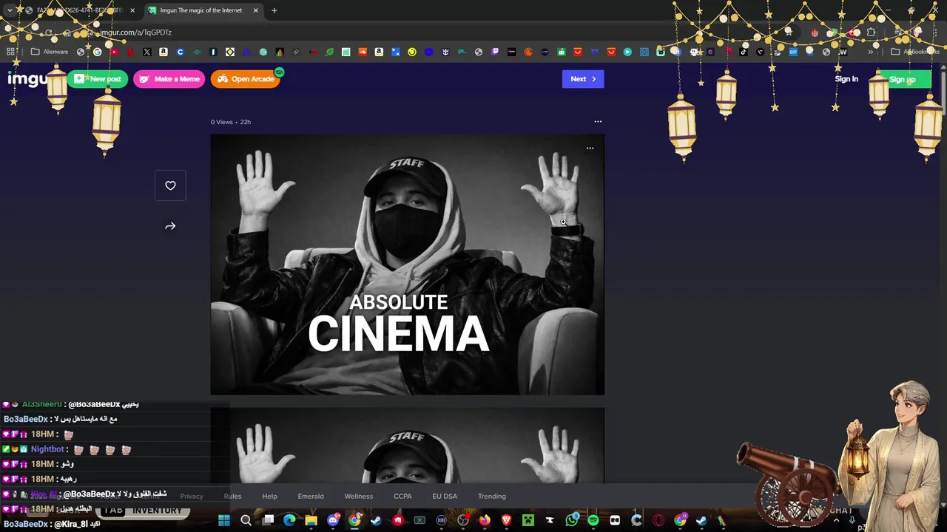947x532 pixels.
Task: Click the Emerald footer link
Action: (x=311, y=497)
